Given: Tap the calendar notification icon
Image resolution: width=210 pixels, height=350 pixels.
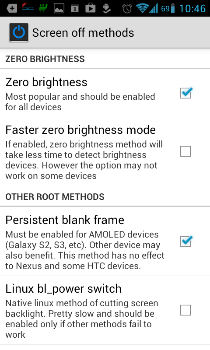Looking at the screenshot, I should point(75,9).
